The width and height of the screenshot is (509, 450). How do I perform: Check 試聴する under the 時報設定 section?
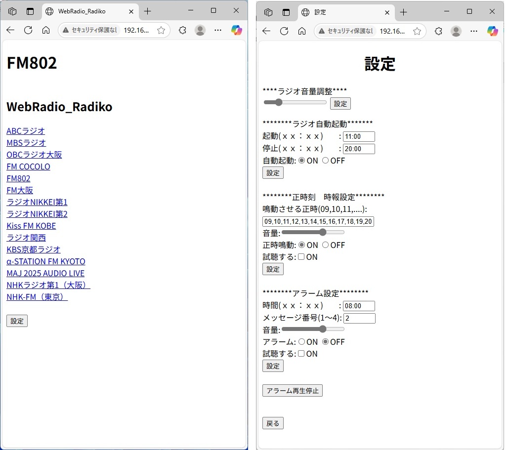click(301, 257)
